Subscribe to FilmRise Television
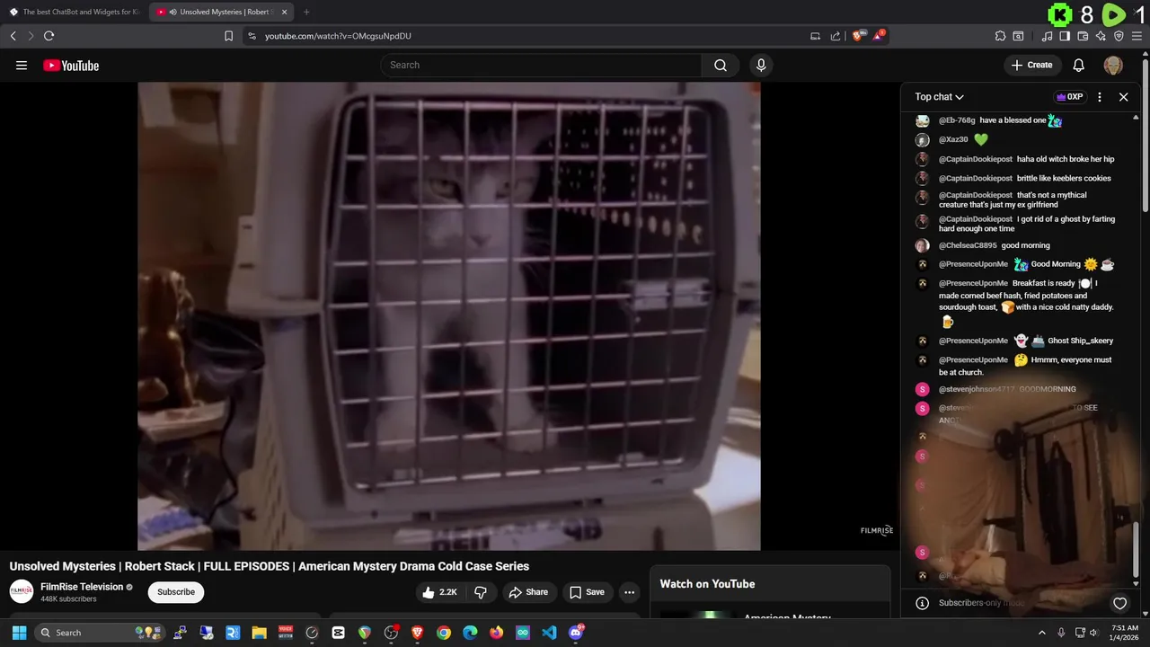1150x647 pixels. (176, 592)
